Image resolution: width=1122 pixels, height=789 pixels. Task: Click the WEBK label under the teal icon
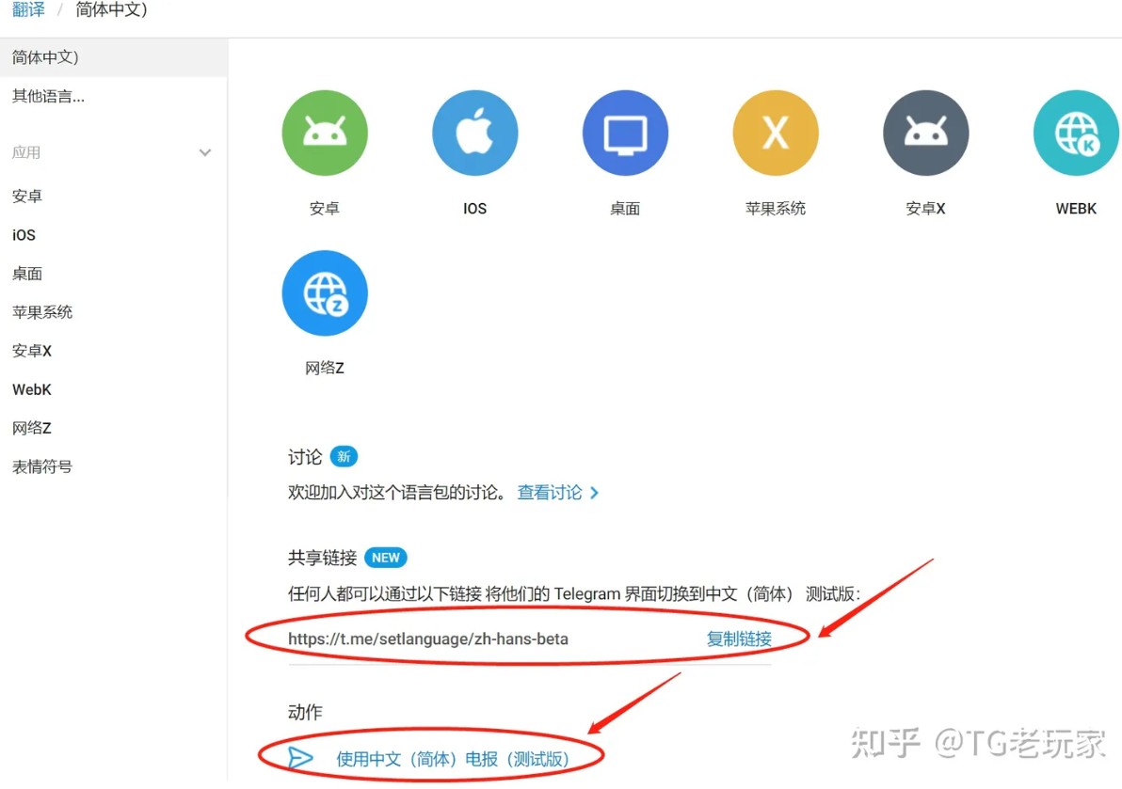pyautogui.click(x=1076, y=208)
